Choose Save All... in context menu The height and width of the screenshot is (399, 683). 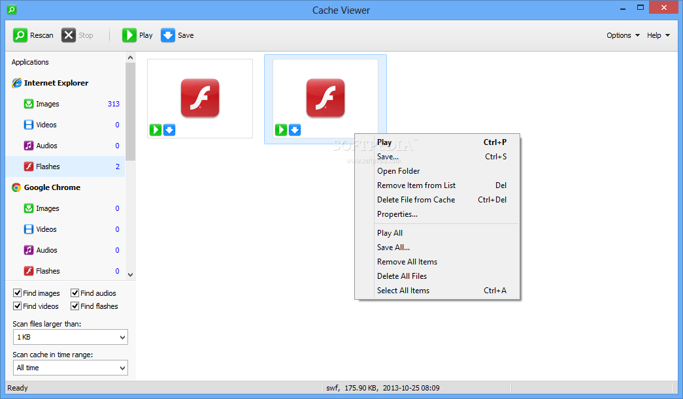pos(437,247)
